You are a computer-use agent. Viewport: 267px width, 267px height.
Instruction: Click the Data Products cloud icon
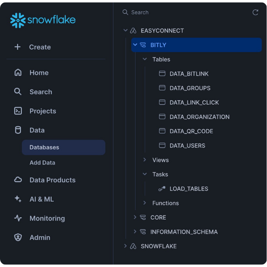18,180
